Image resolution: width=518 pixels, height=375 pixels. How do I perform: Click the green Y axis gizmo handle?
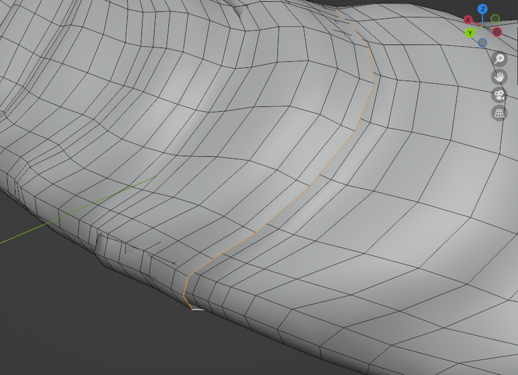point(470,33)
